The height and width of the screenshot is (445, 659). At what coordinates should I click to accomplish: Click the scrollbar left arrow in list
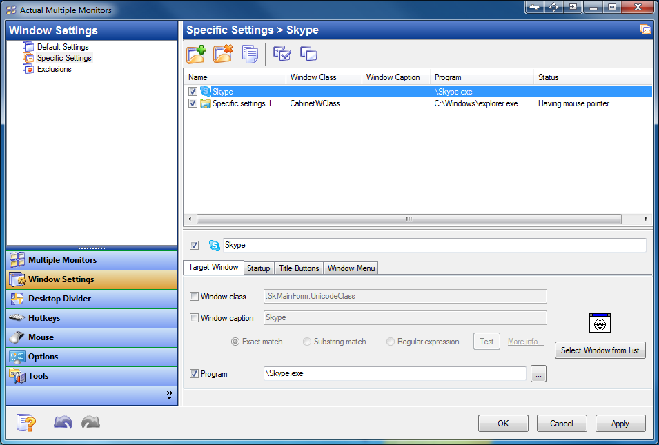click(190, 219)
